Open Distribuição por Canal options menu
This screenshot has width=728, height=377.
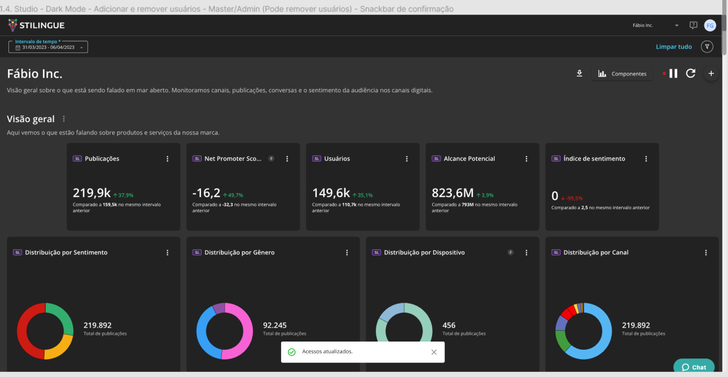(706, 253)
